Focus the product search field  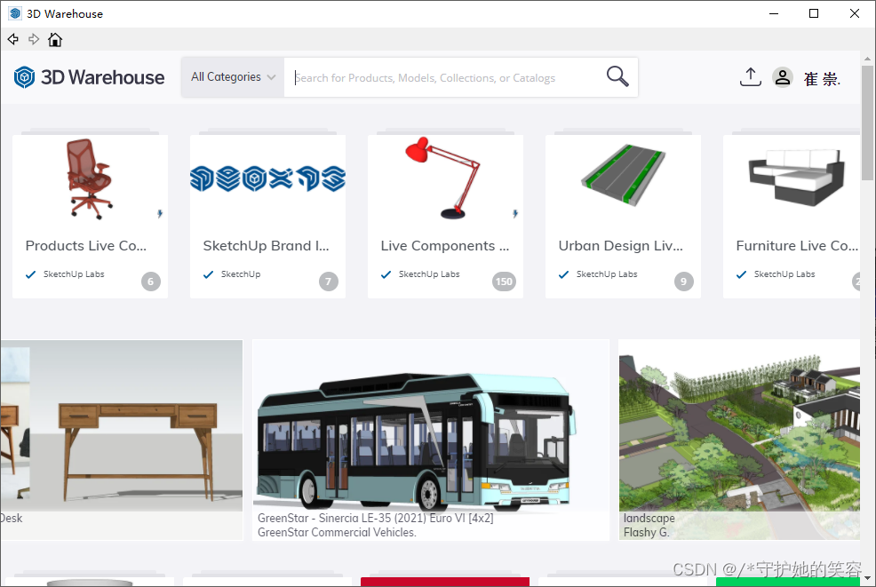[x=442, y=77]
